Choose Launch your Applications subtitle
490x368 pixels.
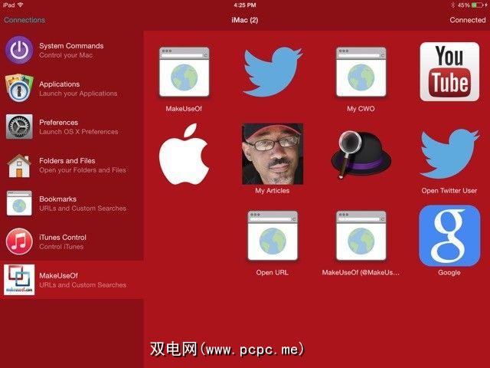tap(78, 94)
